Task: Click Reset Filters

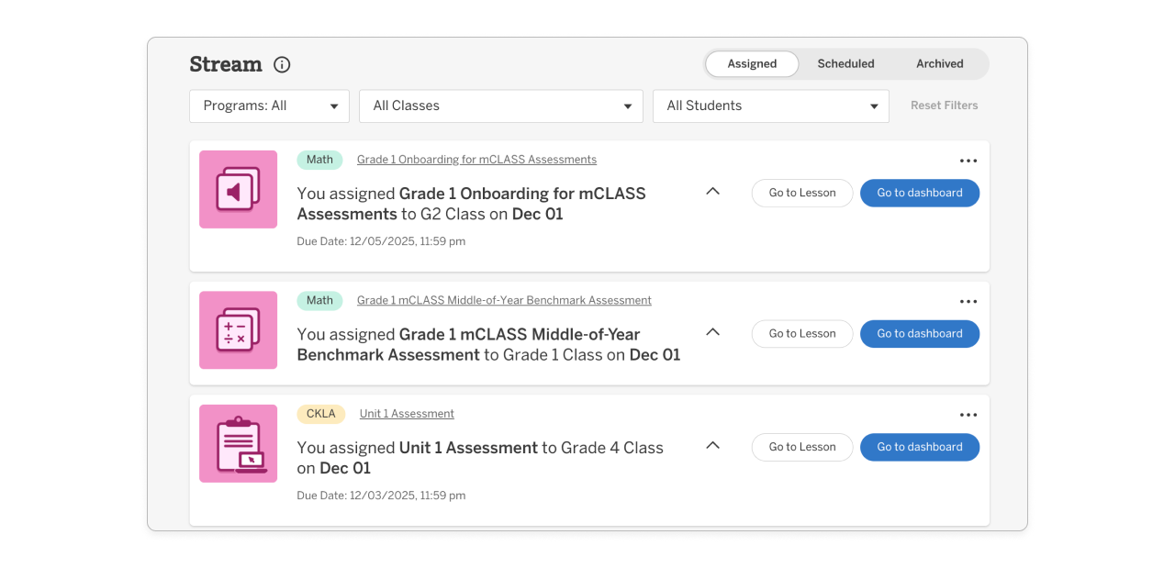Action: tap(944, 106)
